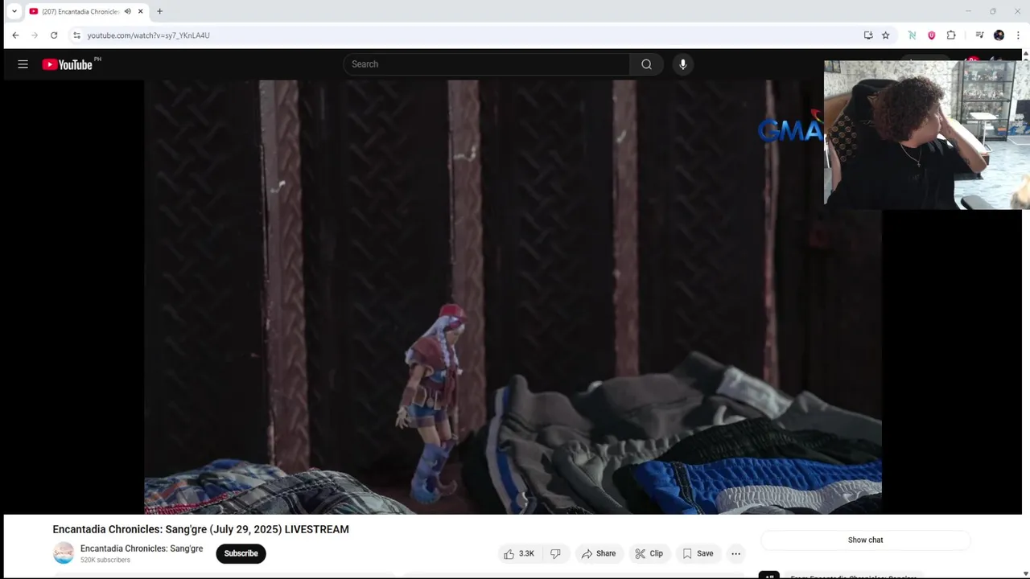The height and width of the screenshot is (579, 1030).
Task: Open a new browser tab
Action: tap(159, 11)
